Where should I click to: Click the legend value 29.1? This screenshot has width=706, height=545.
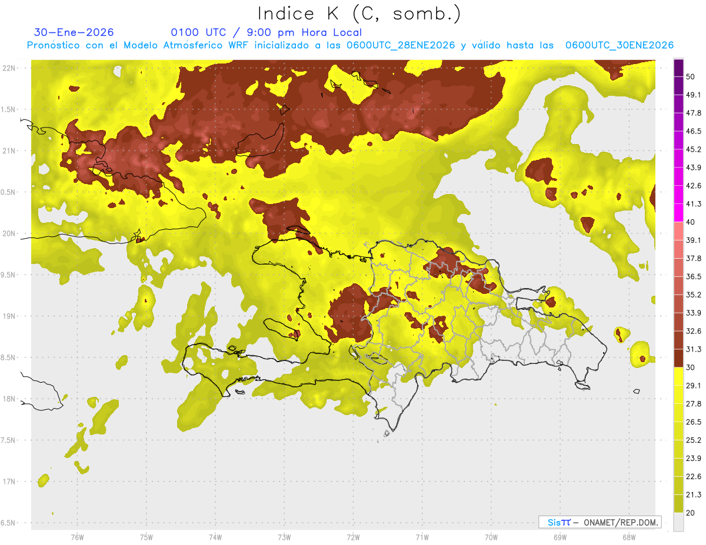click(694, 386)
